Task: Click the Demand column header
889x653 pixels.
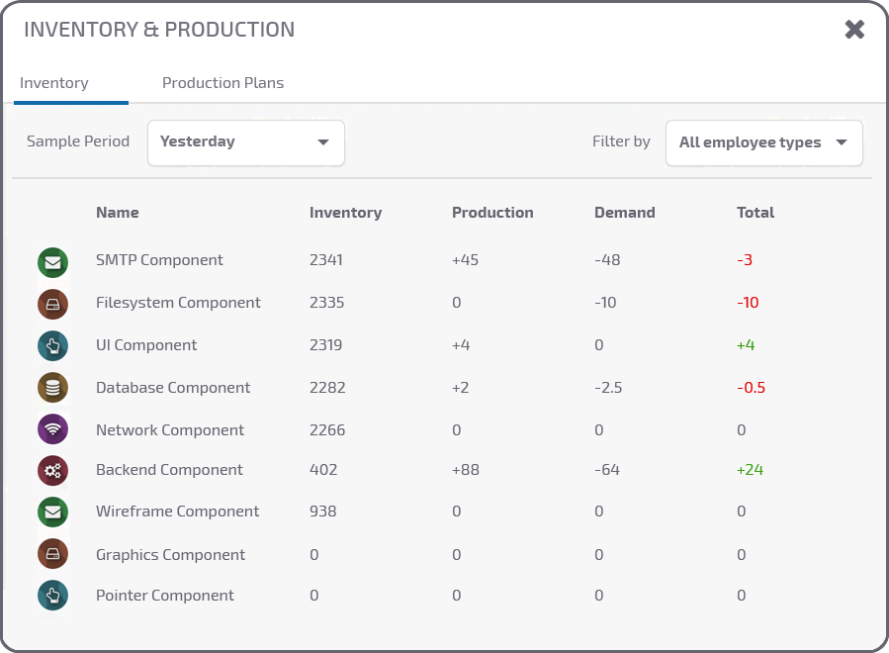Action: [624, 213]
